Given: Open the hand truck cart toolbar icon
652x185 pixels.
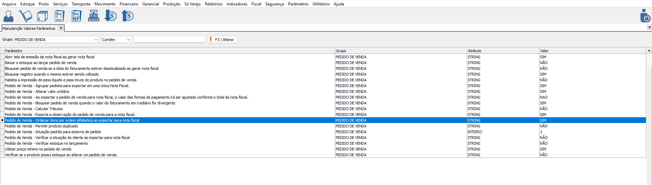Looking at the screenshot, I should pos(25,16).
